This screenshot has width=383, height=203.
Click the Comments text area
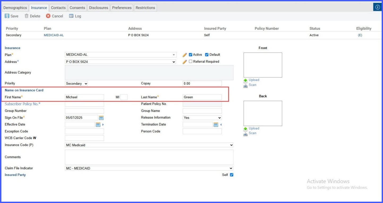click(149, 157)
